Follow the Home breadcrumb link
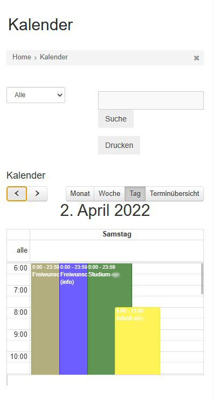The image size is (213, 400). click(22, 57)
